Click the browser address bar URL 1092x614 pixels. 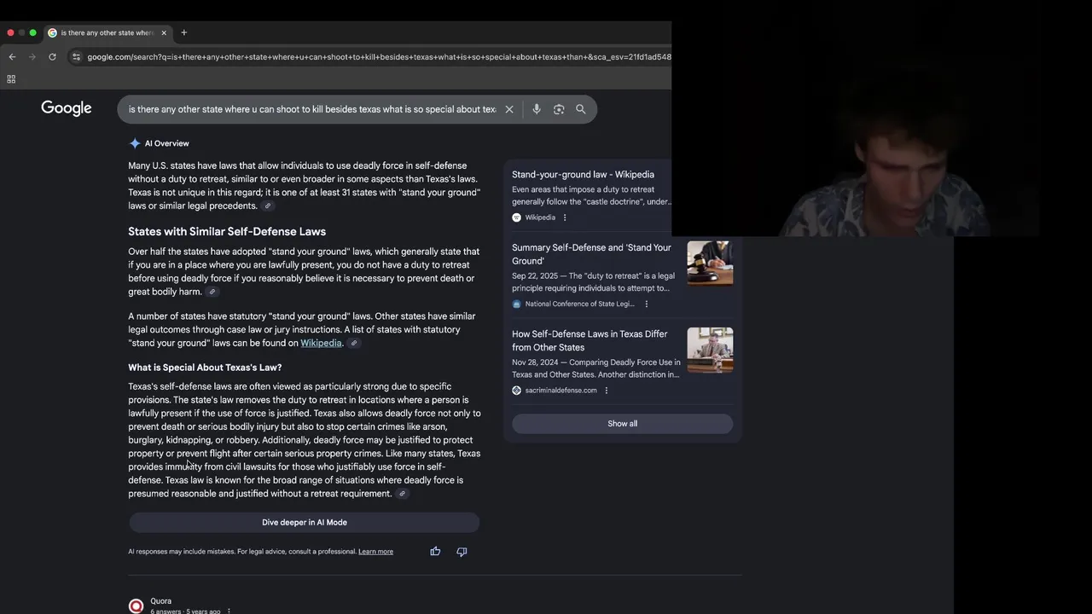[x=379, y=57]
